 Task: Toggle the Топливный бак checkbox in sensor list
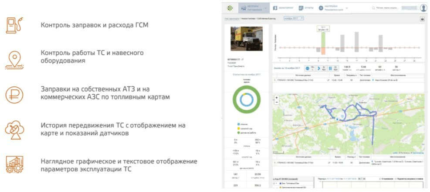click(274, 183)
